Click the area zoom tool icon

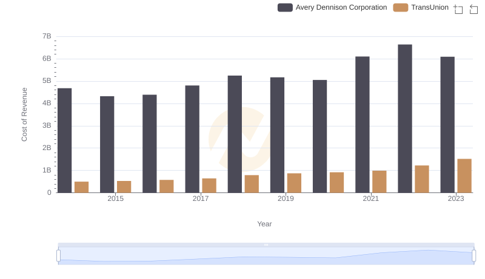click(458, 9)
